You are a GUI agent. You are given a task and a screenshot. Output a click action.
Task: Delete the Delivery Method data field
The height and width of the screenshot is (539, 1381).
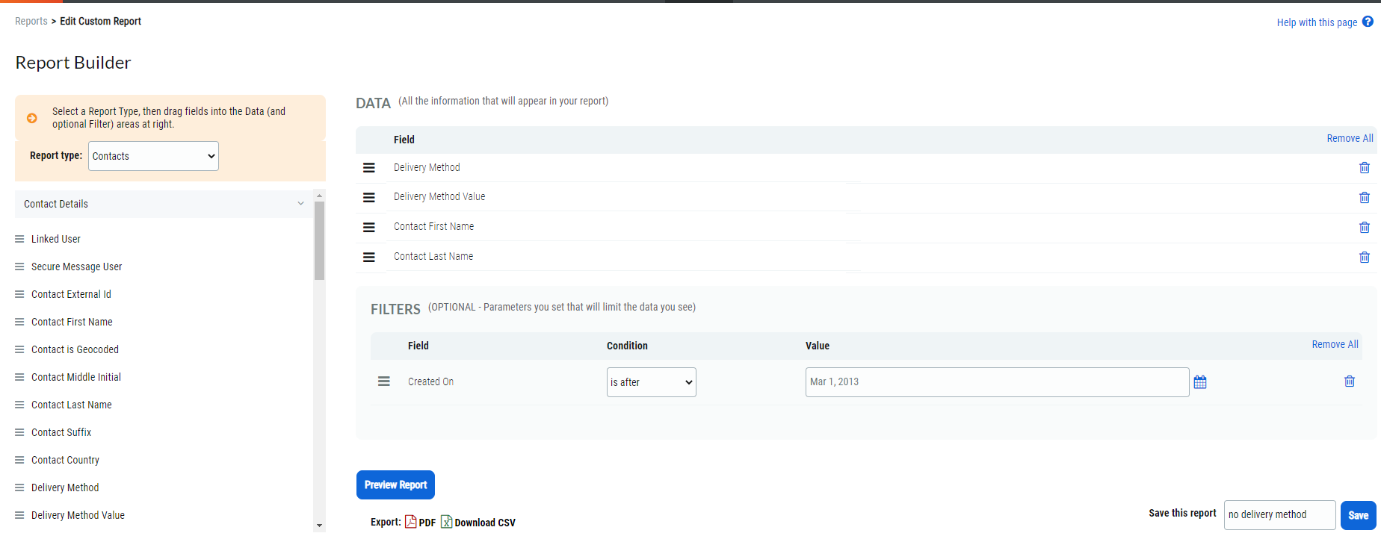[1364, 168]
